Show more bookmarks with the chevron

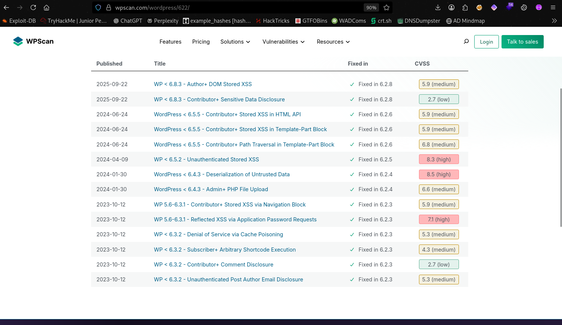554,21
